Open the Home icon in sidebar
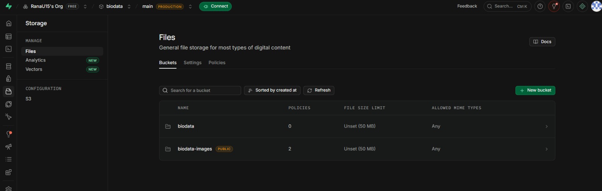Image resolution: width=602 pixels, height=191 pixels. tap(9, 23)
